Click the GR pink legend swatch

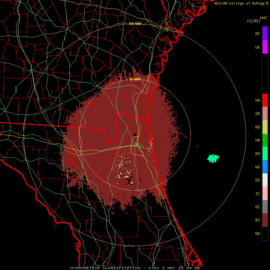click(x=265, y=114)
